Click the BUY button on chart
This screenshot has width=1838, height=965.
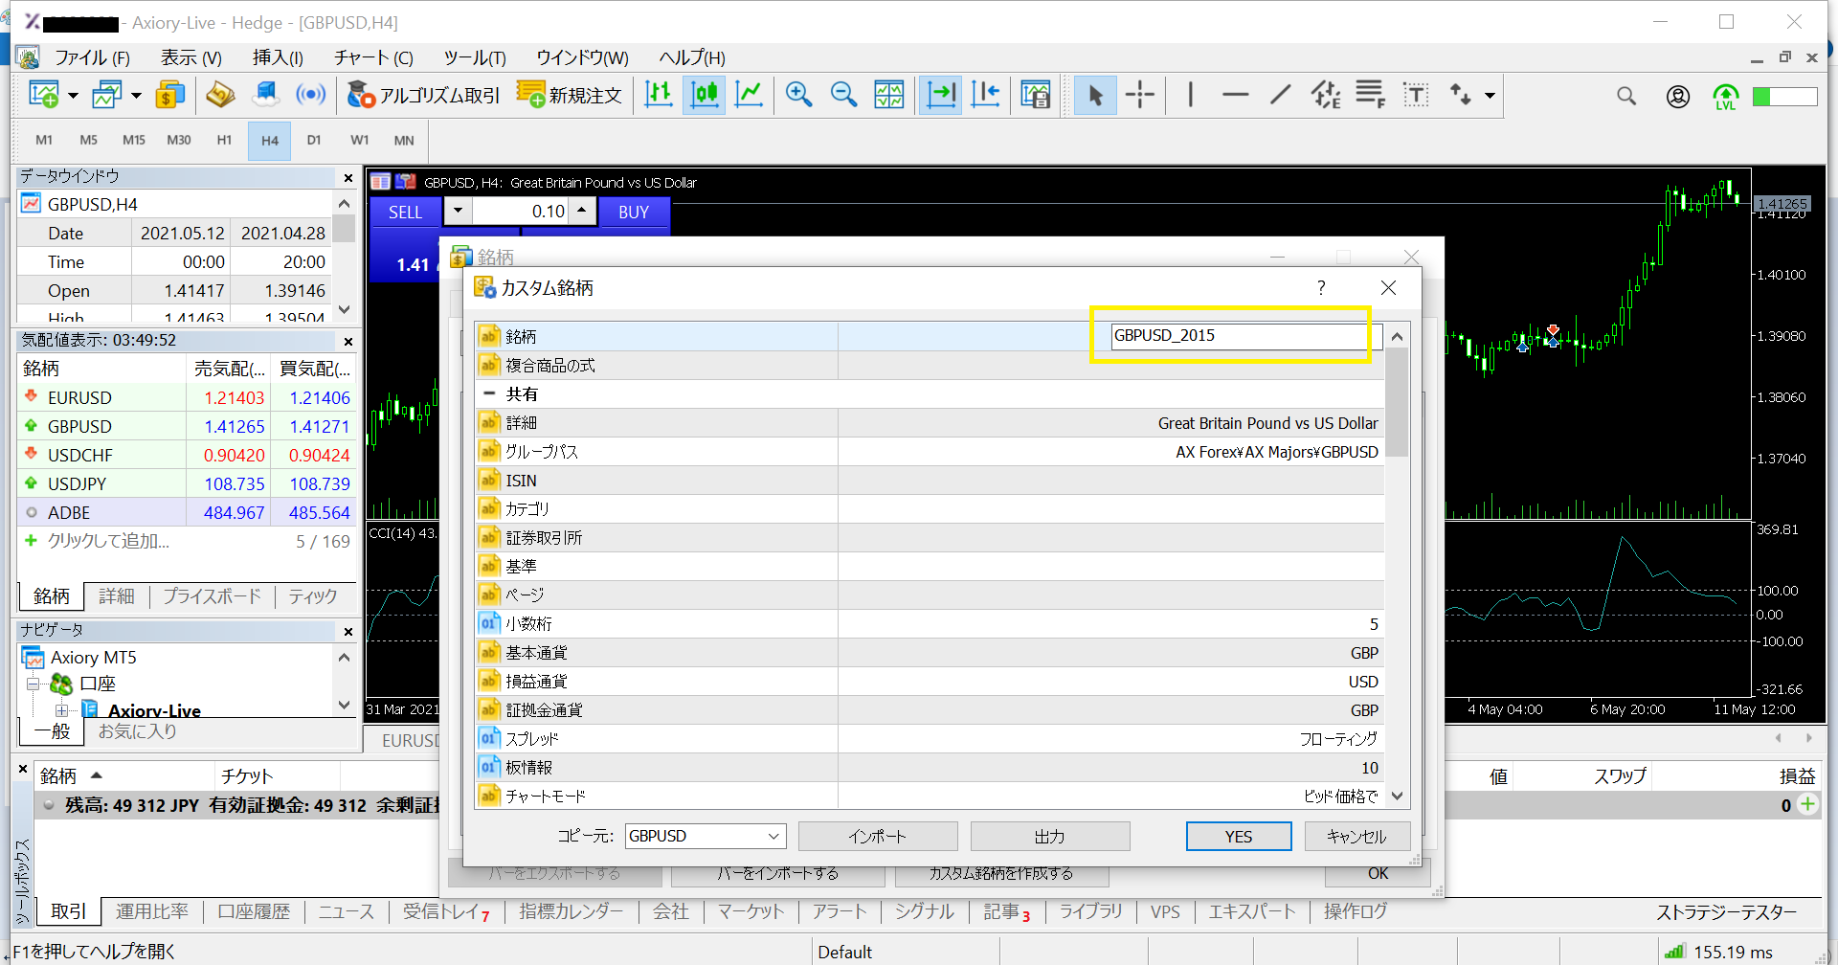coord(634,212)
